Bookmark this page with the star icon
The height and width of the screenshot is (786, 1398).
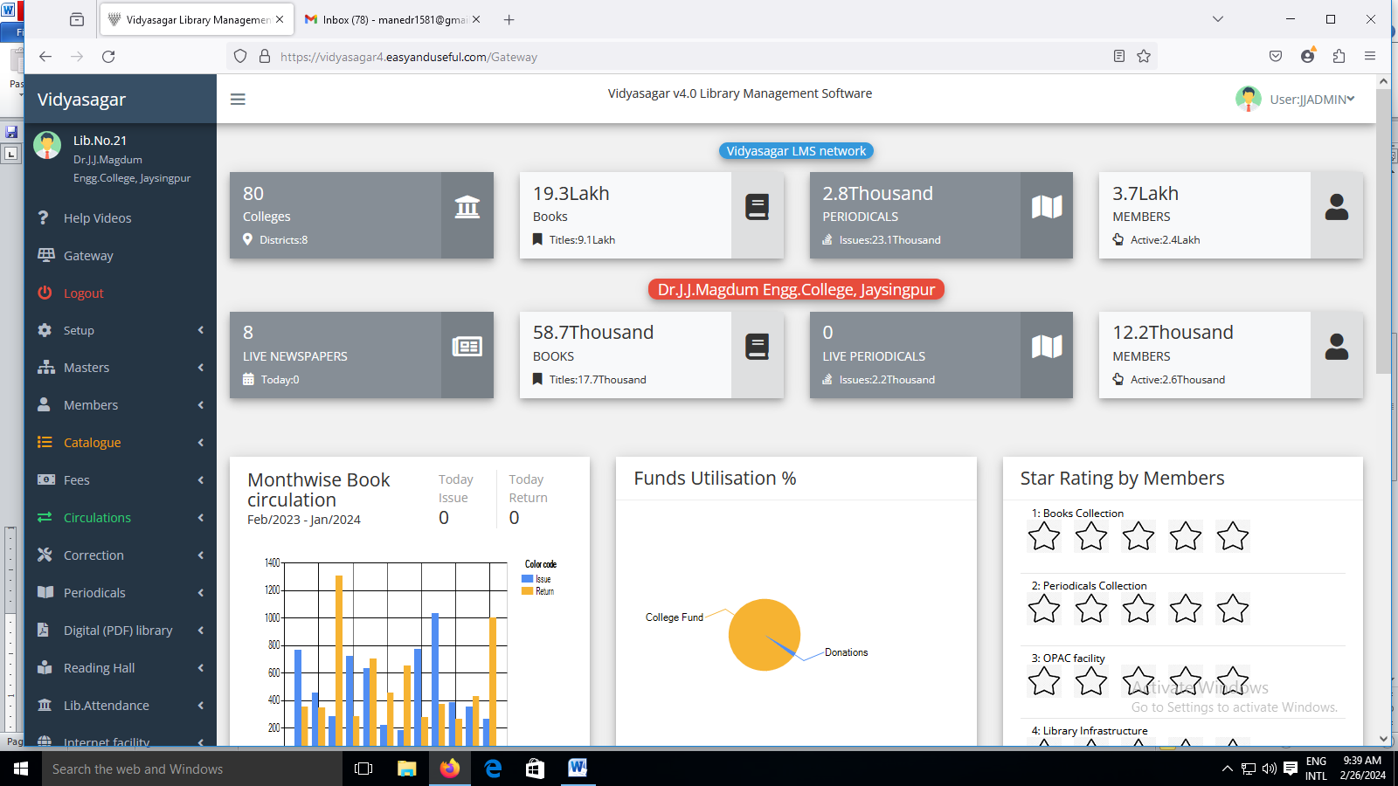tap(1144, 57)
